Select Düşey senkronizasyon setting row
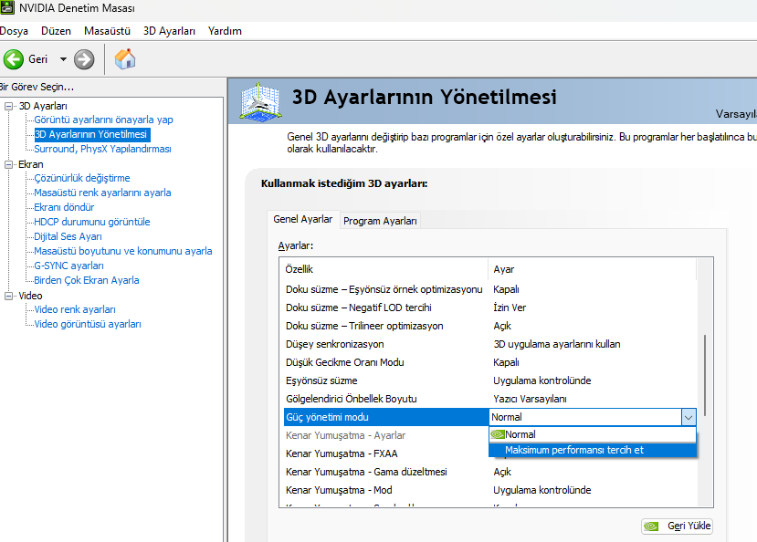This screenshot has height=542, width=757. pos(490,344)
